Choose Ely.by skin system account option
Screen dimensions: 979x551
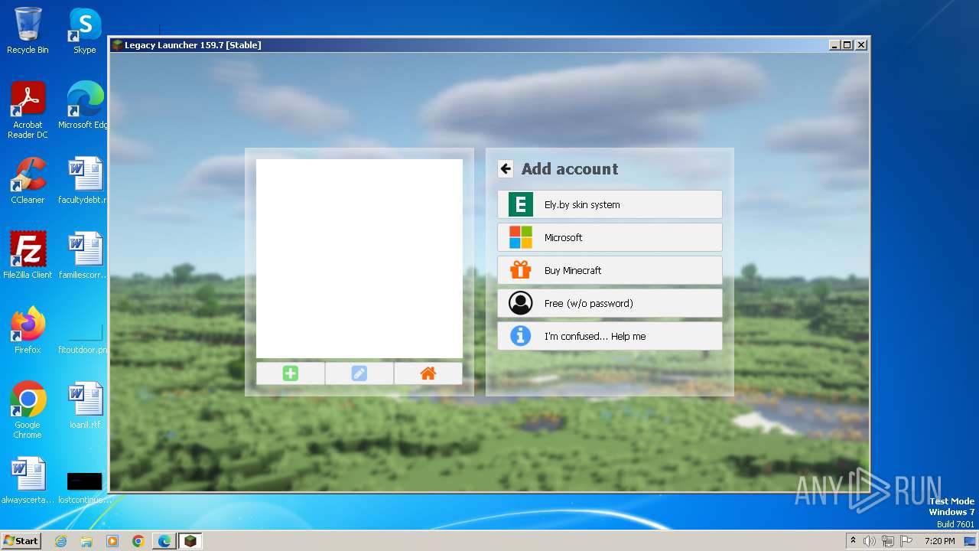coord(610,204)
